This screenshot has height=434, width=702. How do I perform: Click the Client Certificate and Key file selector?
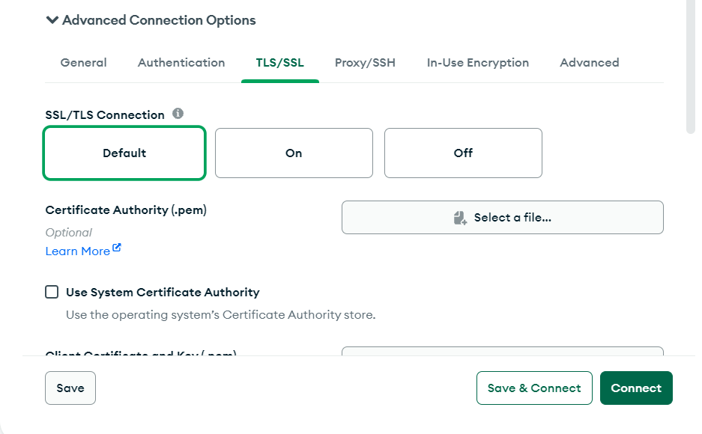(x=502, y=351)
